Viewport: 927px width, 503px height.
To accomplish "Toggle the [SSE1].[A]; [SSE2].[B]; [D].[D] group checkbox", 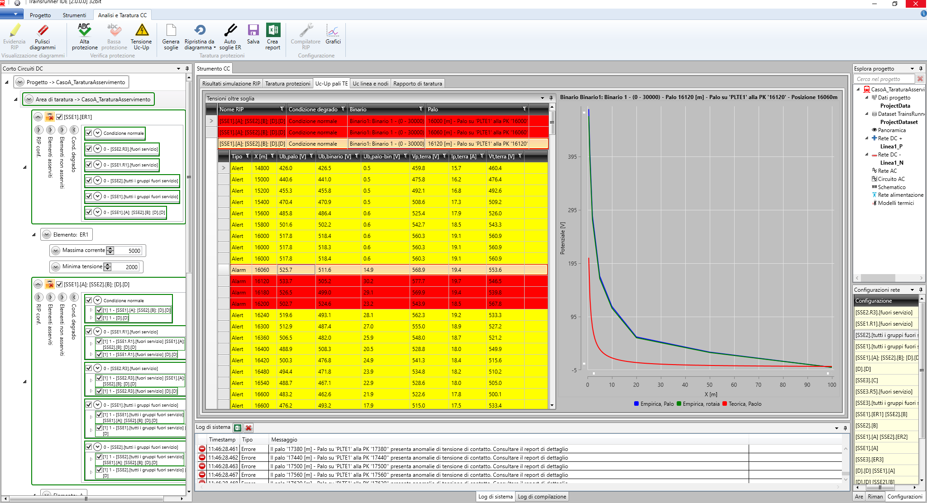I will click(x=59, y=284).
